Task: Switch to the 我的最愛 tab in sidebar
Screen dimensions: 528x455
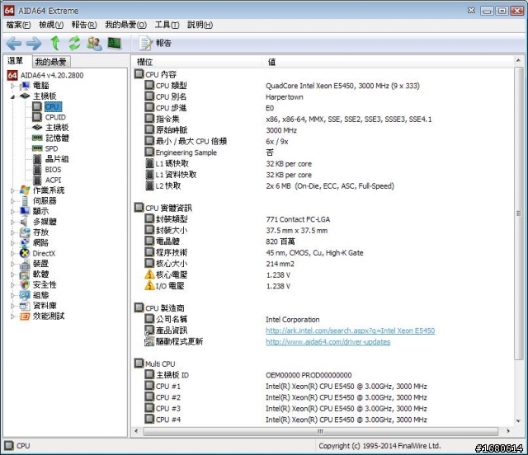Action: point(51,62)
